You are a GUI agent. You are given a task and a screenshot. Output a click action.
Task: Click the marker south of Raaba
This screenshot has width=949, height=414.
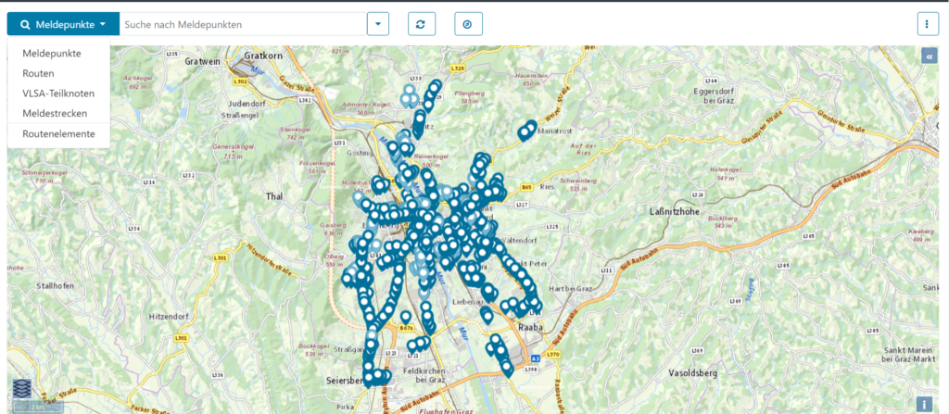tap(506, 368)
